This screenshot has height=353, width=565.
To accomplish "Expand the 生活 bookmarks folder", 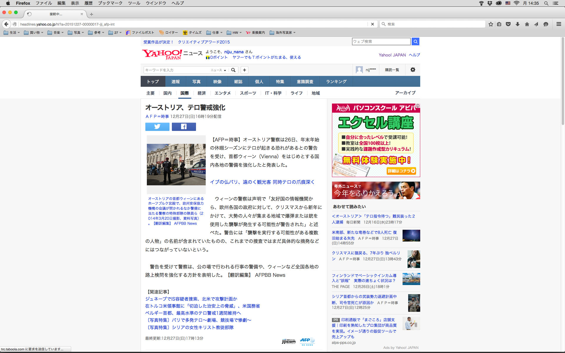I will click(12, 33).
